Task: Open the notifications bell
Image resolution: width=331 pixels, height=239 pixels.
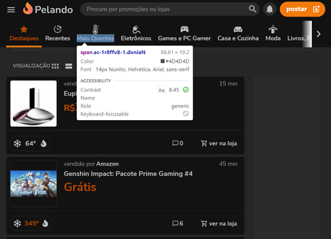Action: (x=269, y=9)
